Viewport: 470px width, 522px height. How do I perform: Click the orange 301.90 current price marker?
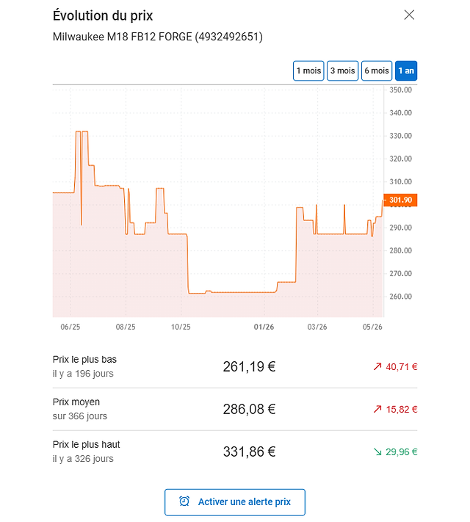[x=400, y=200]
